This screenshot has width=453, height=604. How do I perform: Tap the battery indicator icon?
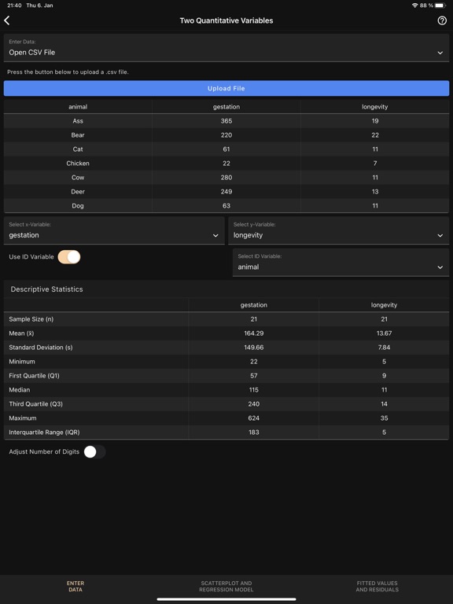coord(440,6)
